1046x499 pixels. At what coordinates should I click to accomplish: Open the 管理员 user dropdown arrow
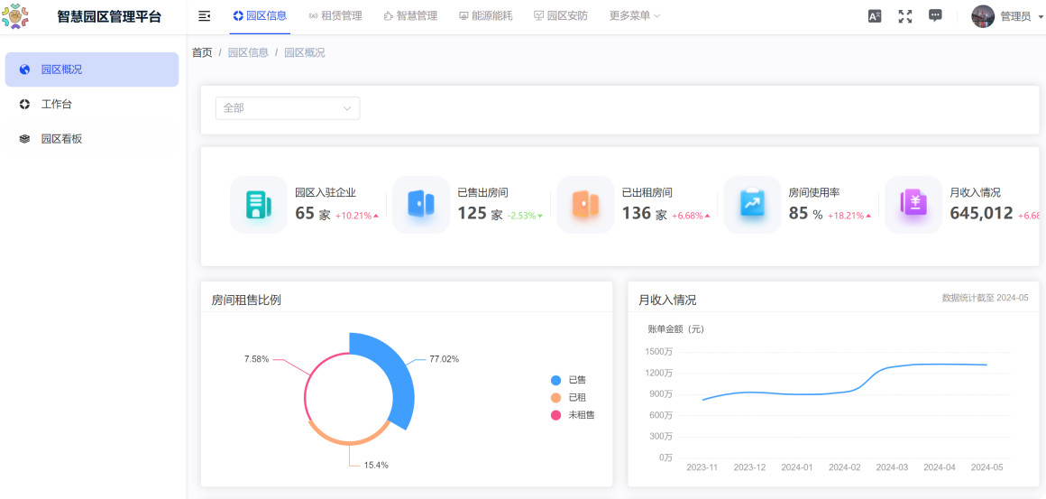[x=1040, y=18]
